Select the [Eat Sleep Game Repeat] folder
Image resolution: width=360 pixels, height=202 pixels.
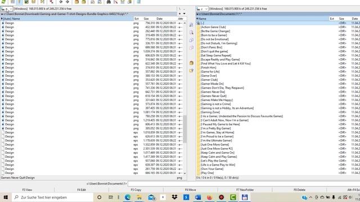[216, 56]
